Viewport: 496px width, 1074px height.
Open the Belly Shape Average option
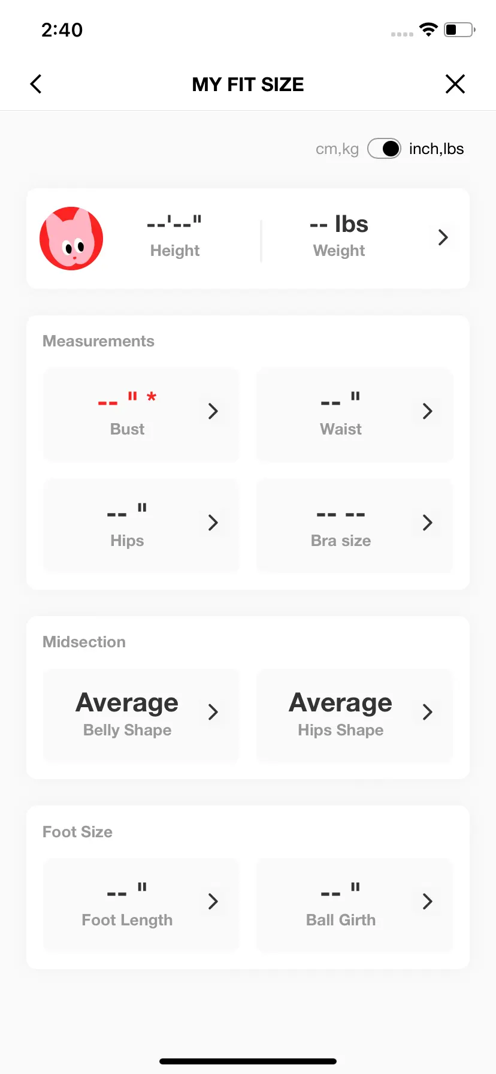pyautogui.click(x=141, y=716)
